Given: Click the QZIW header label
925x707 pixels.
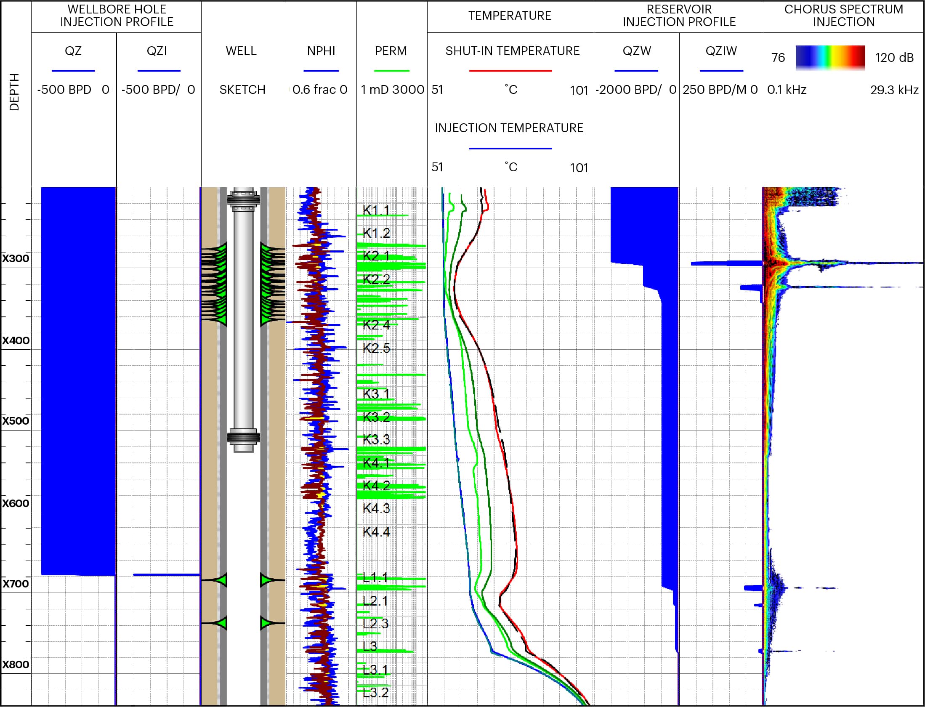Looking at the screenshot, I should pos(721,51).
